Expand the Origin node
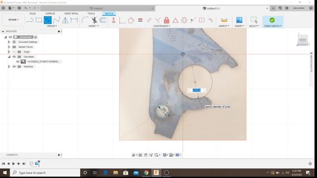317x178 pixels. pos(9,52)
